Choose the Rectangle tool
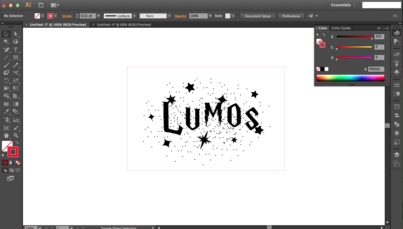 (16, 57)
